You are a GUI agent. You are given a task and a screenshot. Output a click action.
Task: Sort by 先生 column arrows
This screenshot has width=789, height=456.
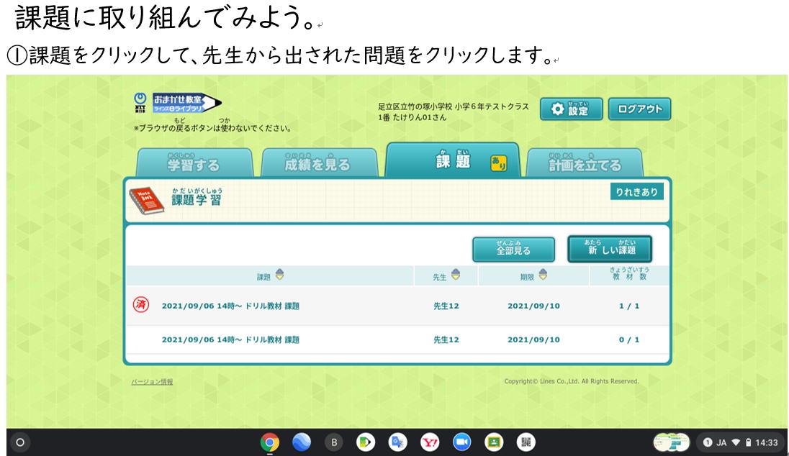tap(455, 275)
